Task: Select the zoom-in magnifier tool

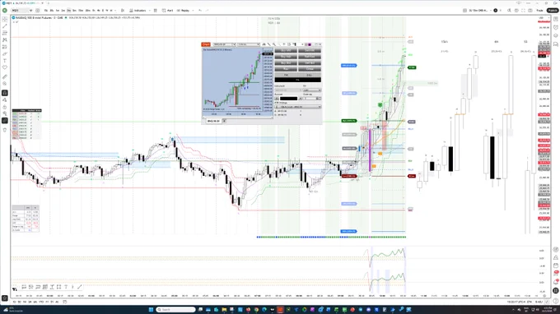Action: click(x=5, y=83)
